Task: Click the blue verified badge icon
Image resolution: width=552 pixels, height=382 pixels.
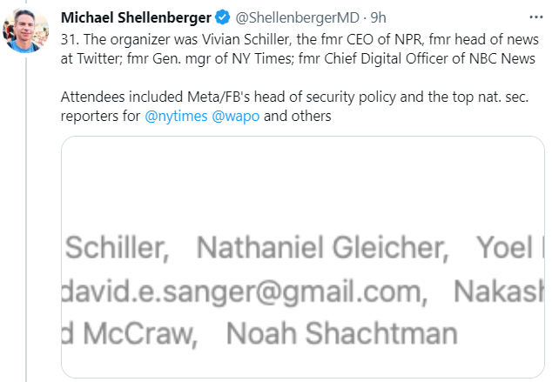Action: click(221, 19)
